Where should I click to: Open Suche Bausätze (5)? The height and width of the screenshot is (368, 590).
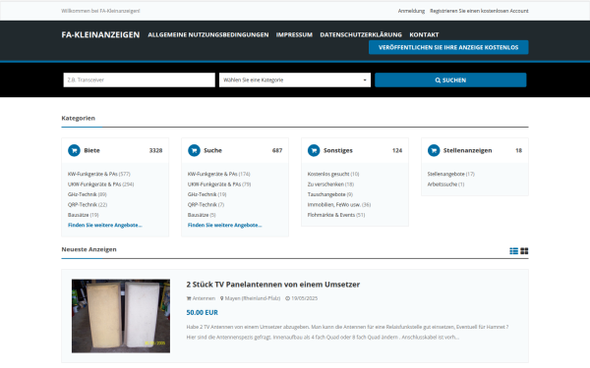[x=202, y=215]
